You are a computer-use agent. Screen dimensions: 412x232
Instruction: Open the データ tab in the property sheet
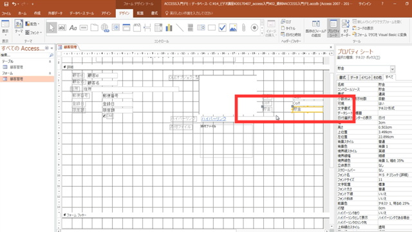coord(354,77)
